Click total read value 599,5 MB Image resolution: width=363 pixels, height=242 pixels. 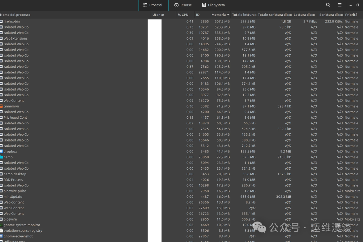248,21
